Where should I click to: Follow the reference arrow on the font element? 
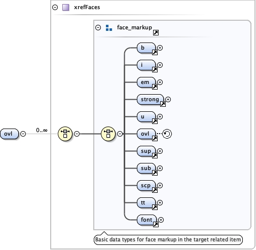[x=156, y=224]
